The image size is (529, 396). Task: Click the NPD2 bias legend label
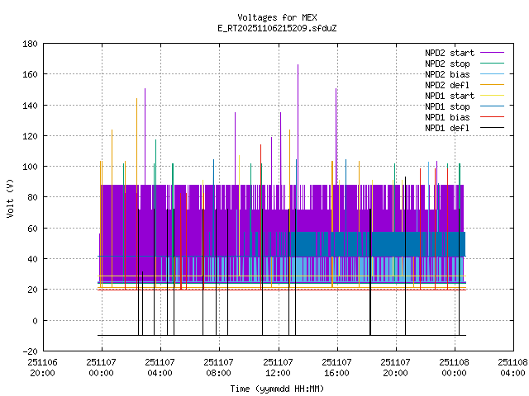point(447,74)
